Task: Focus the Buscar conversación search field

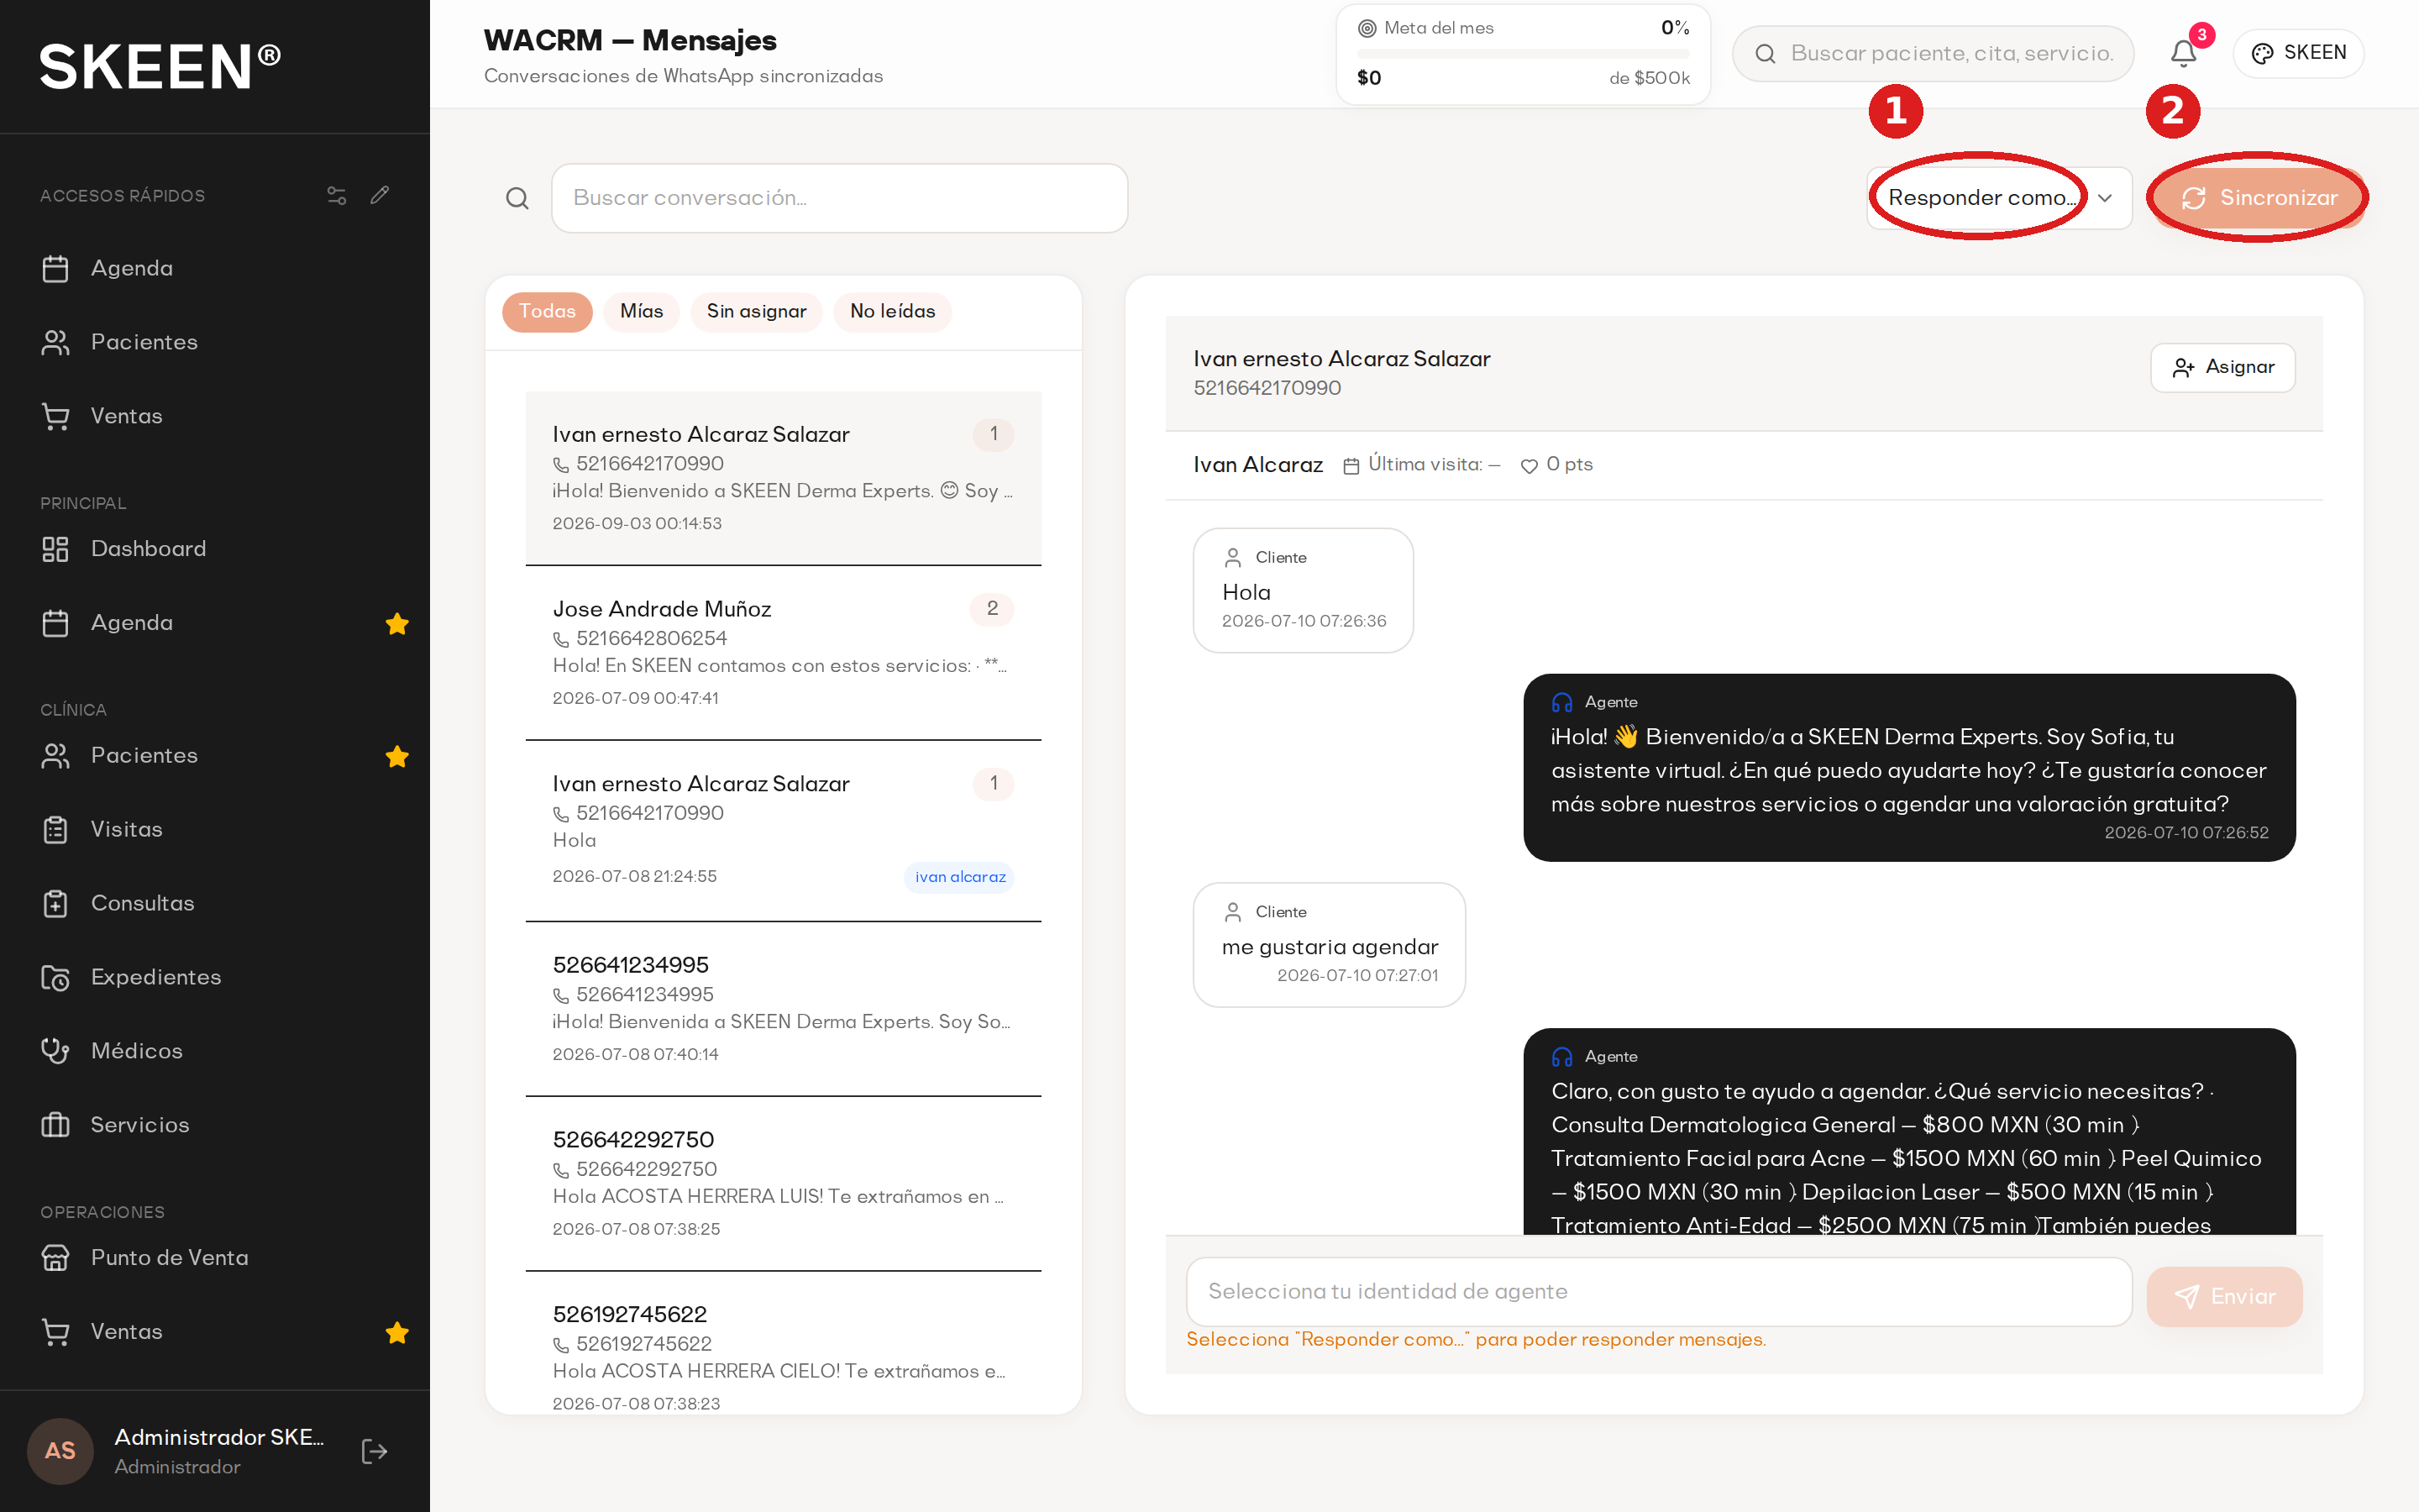Action: coord(838,198)
